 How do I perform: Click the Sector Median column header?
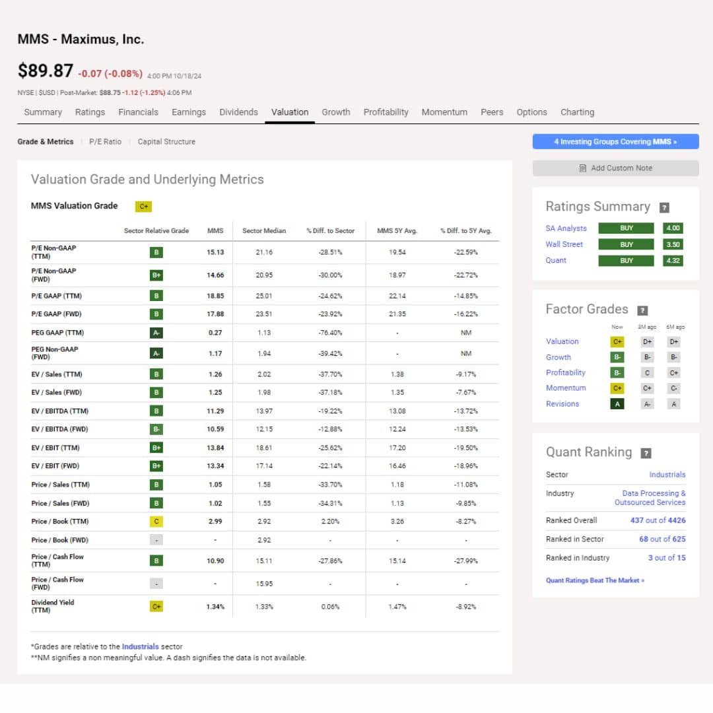(264, 231)
